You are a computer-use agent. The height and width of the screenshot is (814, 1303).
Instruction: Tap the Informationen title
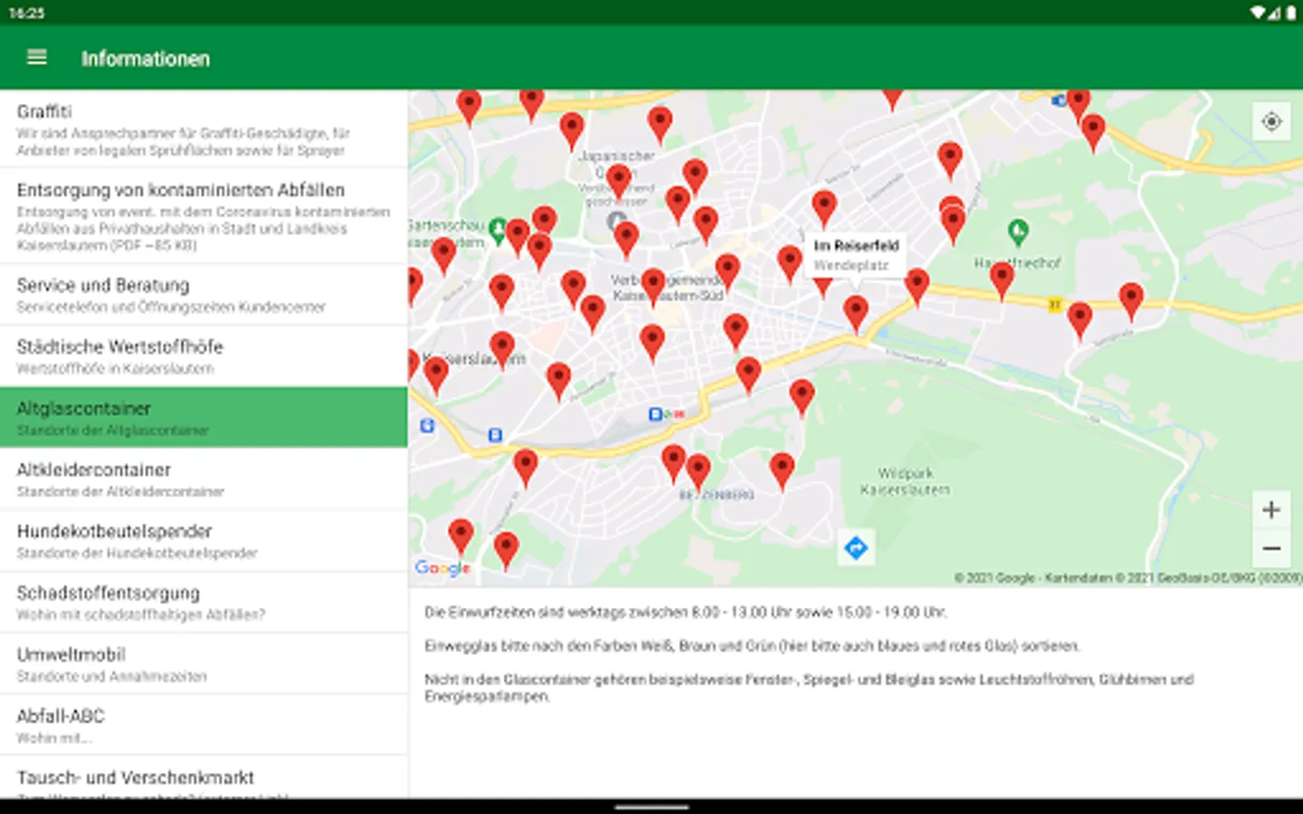click(146, 59)
